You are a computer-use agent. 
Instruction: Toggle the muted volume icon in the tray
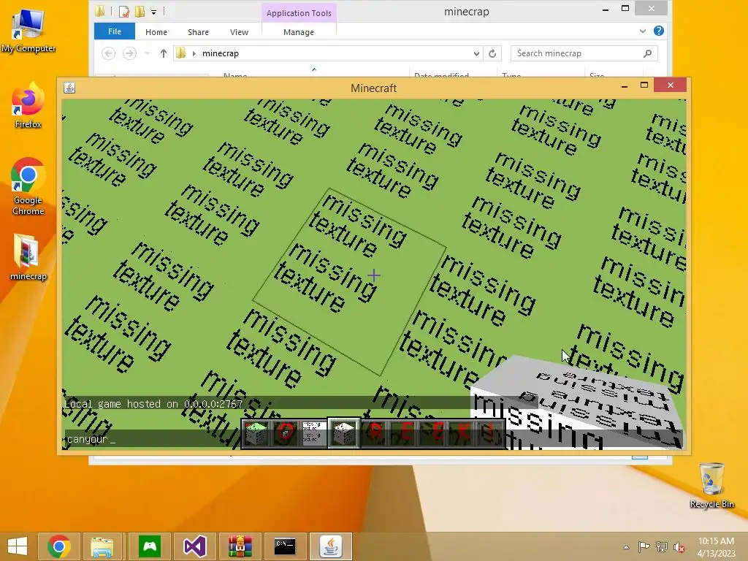(x=679, y=546)
